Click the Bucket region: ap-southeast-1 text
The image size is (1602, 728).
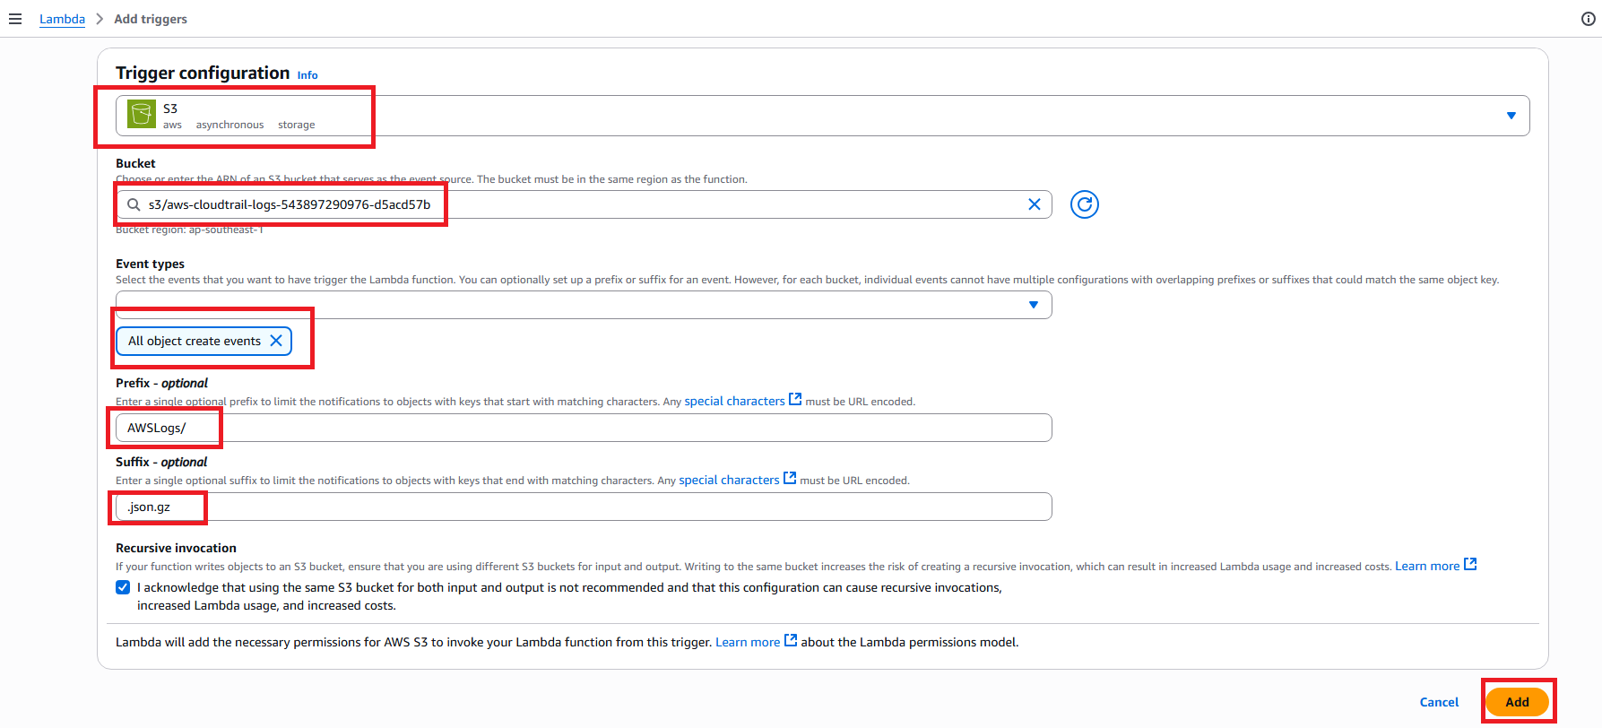click(x=189, y=230)
